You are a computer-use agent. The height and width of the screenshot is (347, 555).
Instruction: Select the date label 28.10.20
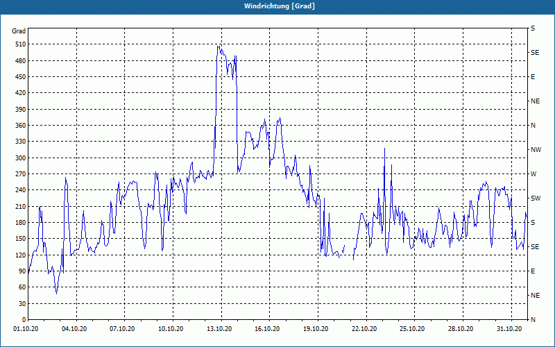(461, 329)
